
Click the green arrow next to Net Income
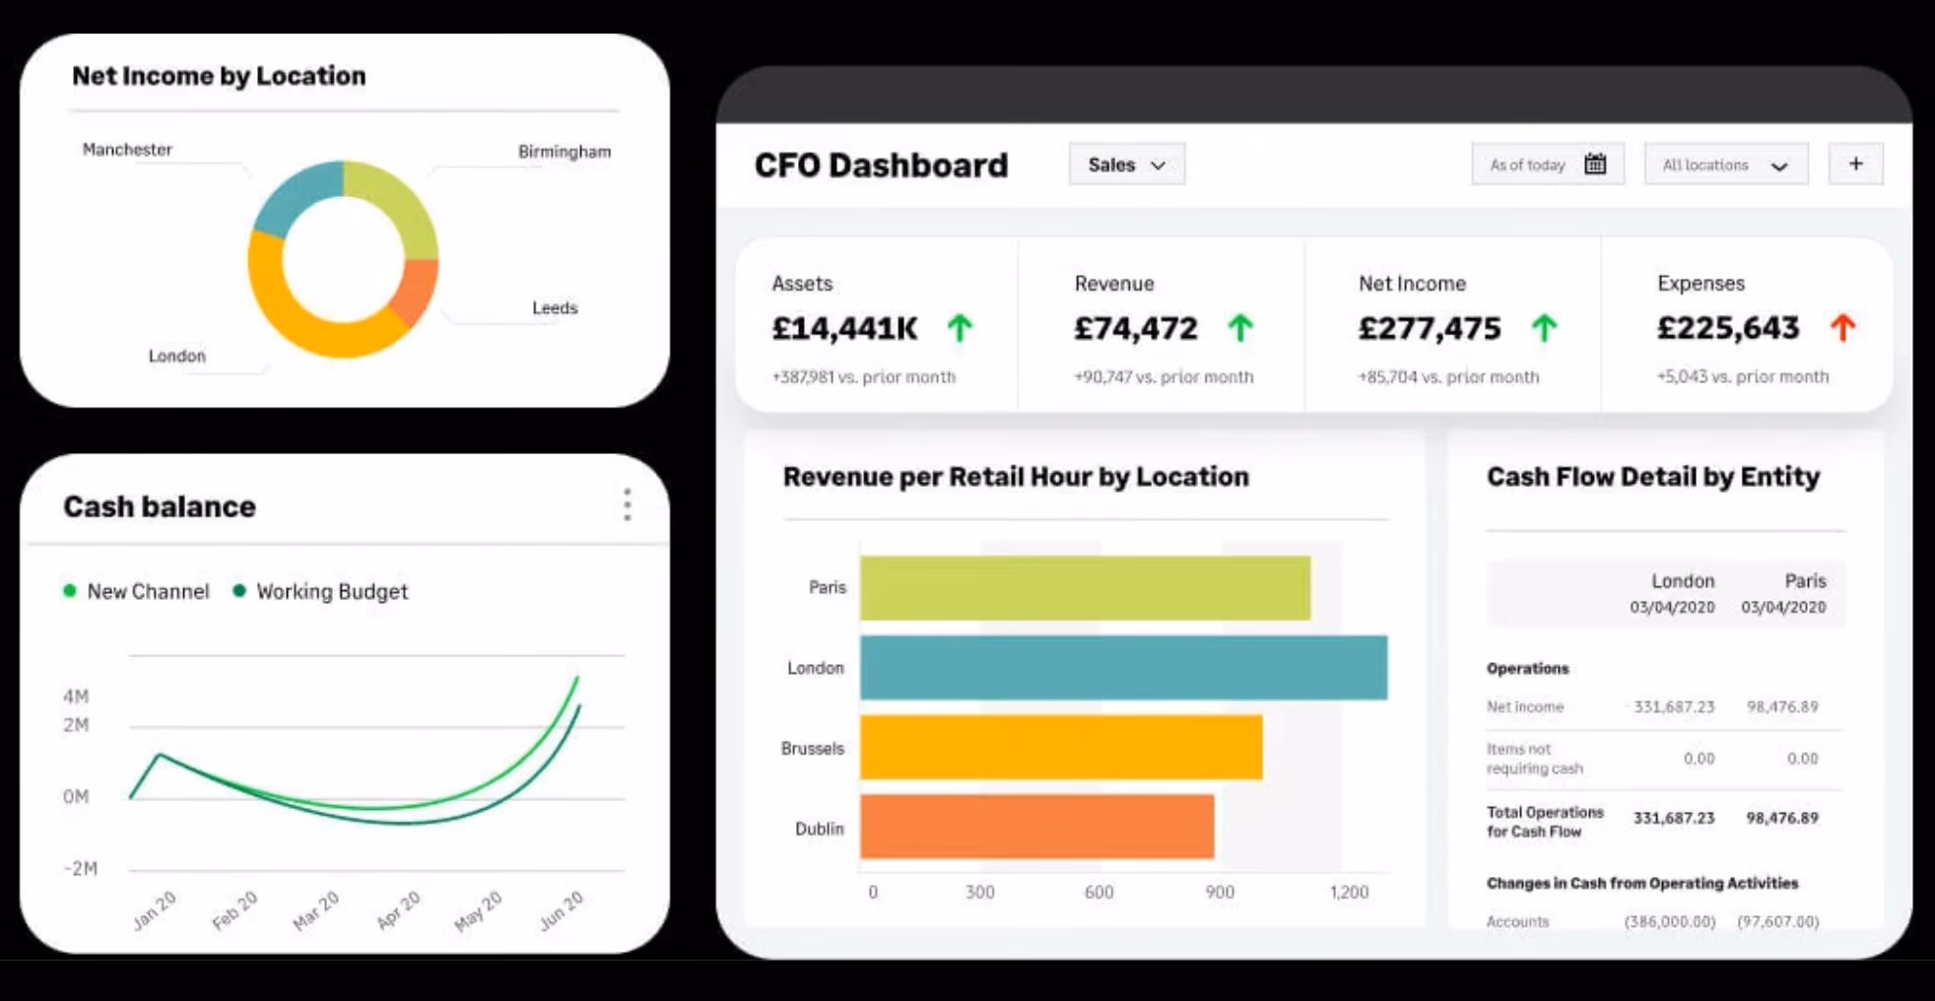[x=1544, y=327]
